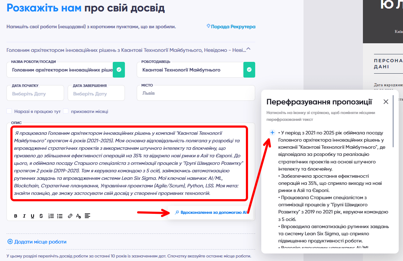Click 'Вдосконалення за допомогою AI' button
Viewport: 403px width, 261px height.
tap(210, 212)
